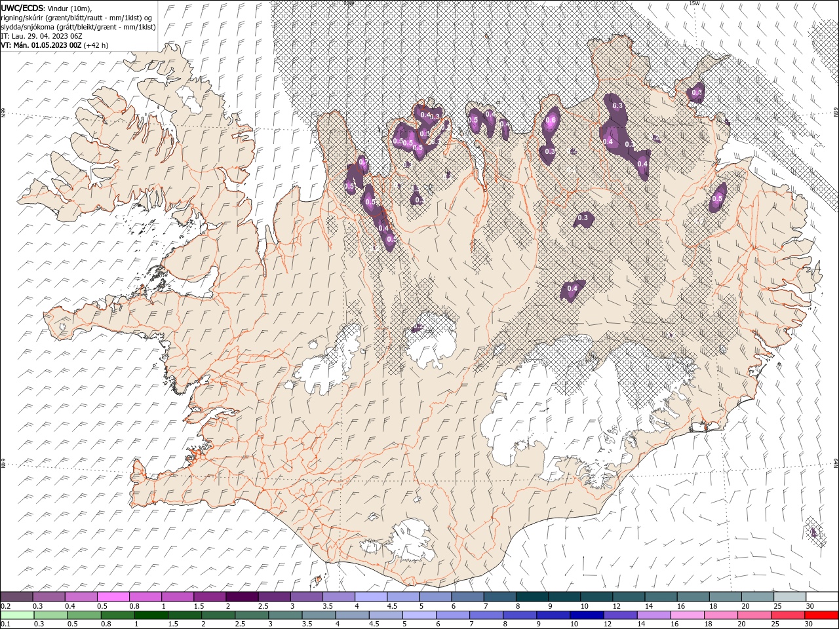
Task: Select the bright pink 0.5 snow legend swatch
Action: [113, 597]
